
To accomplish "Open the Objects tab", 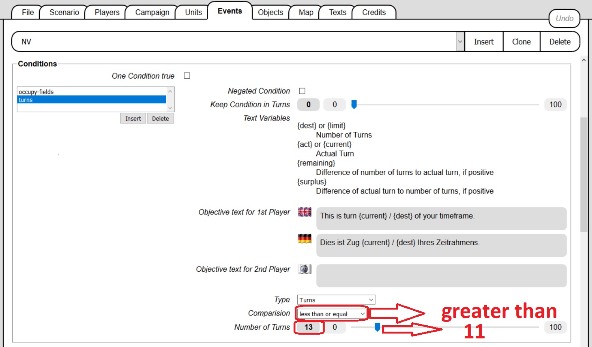I will (x=270, y=12).
